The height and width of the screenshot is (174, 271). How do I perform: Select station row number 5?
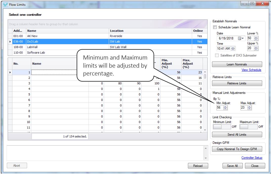coord(106,94)
